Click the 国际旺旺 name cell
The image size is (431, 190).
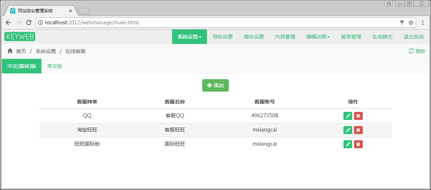tap(175, 144)
